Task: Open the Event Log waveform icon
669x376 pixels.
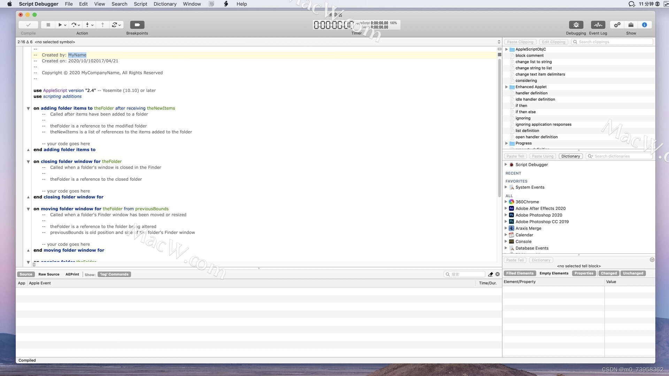Action: (x=598, y=25)
